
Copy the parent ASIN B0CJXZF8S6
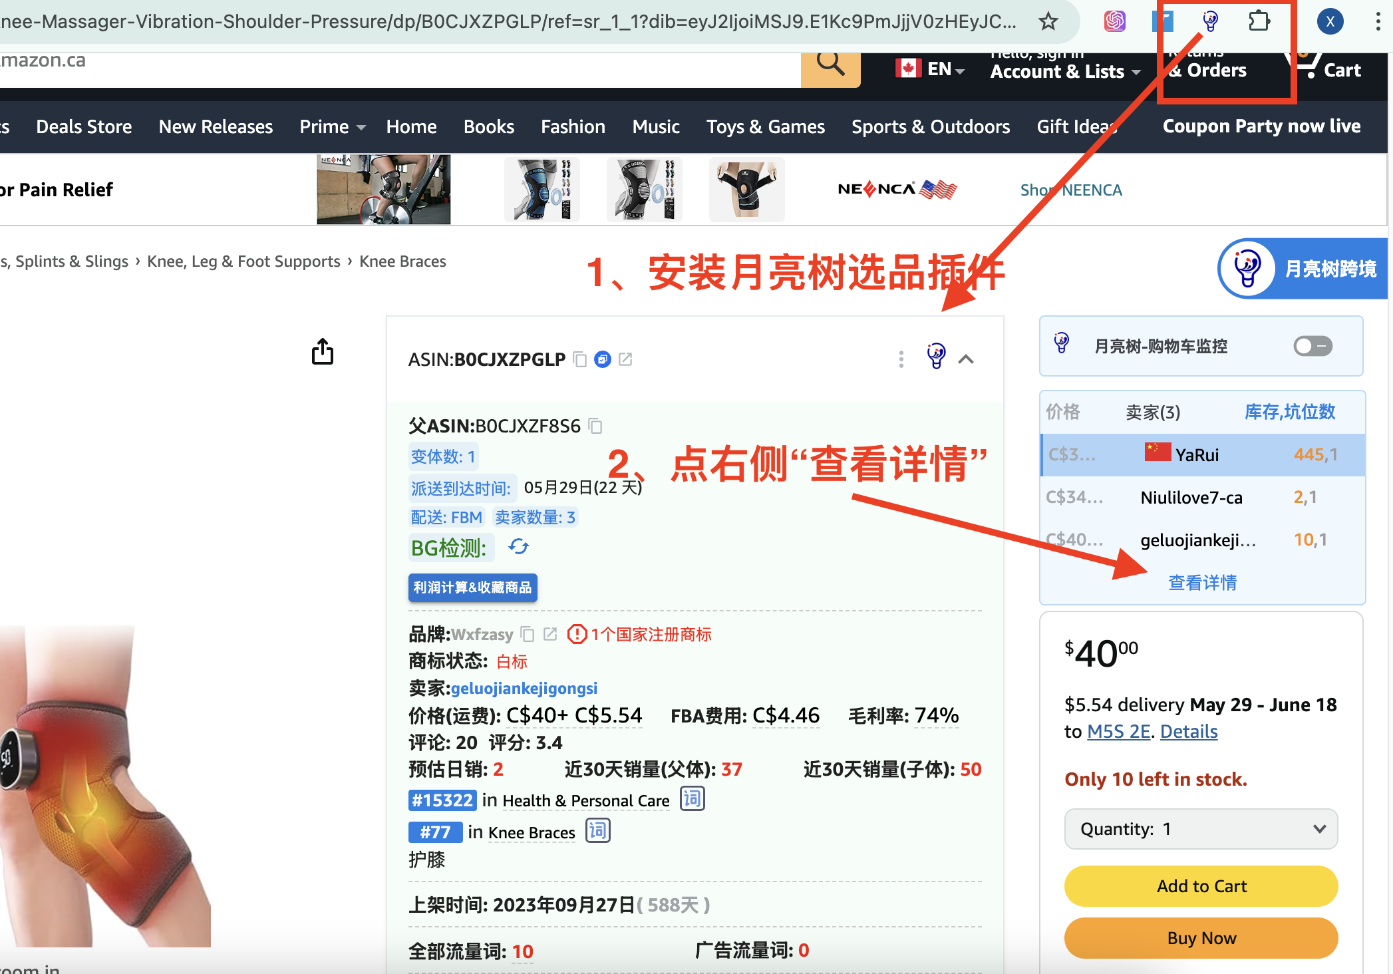click(595, 426)
